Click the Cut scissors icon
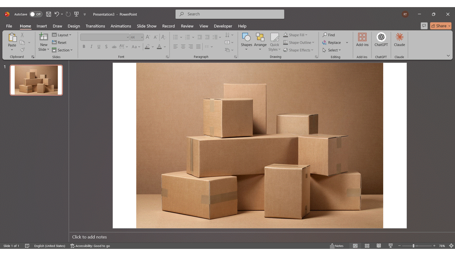The width and height of the screenshot is (455, 256). 22,35
